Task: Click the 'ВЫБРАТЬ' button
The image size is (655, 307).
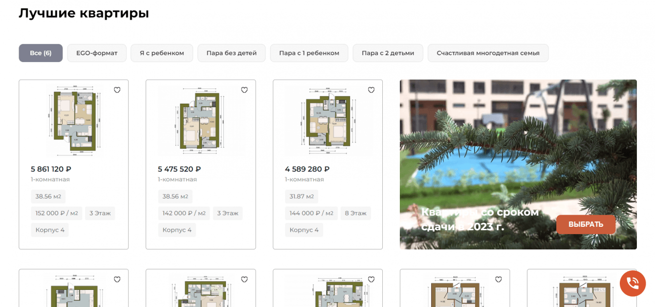Action: pyautogui.click(x=586, y=224)
